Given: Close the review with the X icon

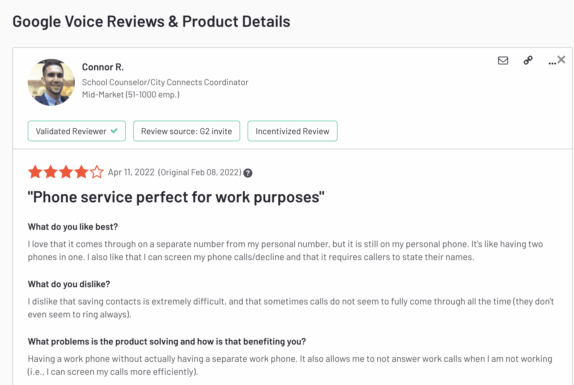Looking at the screenshot, I should tap(561, 60).
